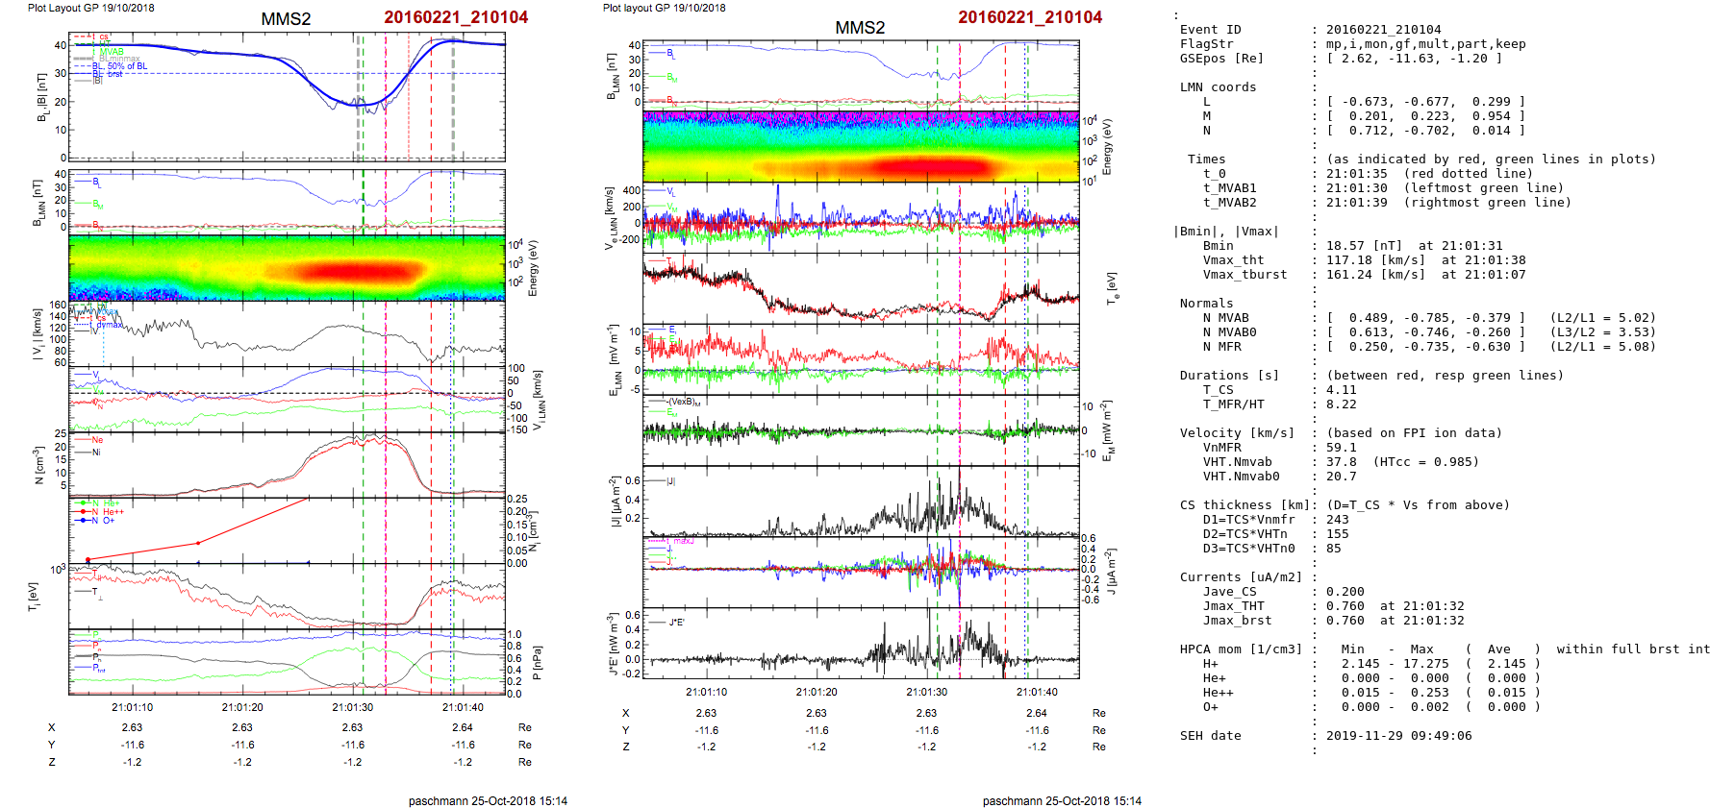Click the T_MFR/HT duration value 8.22
The image size is (1735, 808).
coord(1342,404)
